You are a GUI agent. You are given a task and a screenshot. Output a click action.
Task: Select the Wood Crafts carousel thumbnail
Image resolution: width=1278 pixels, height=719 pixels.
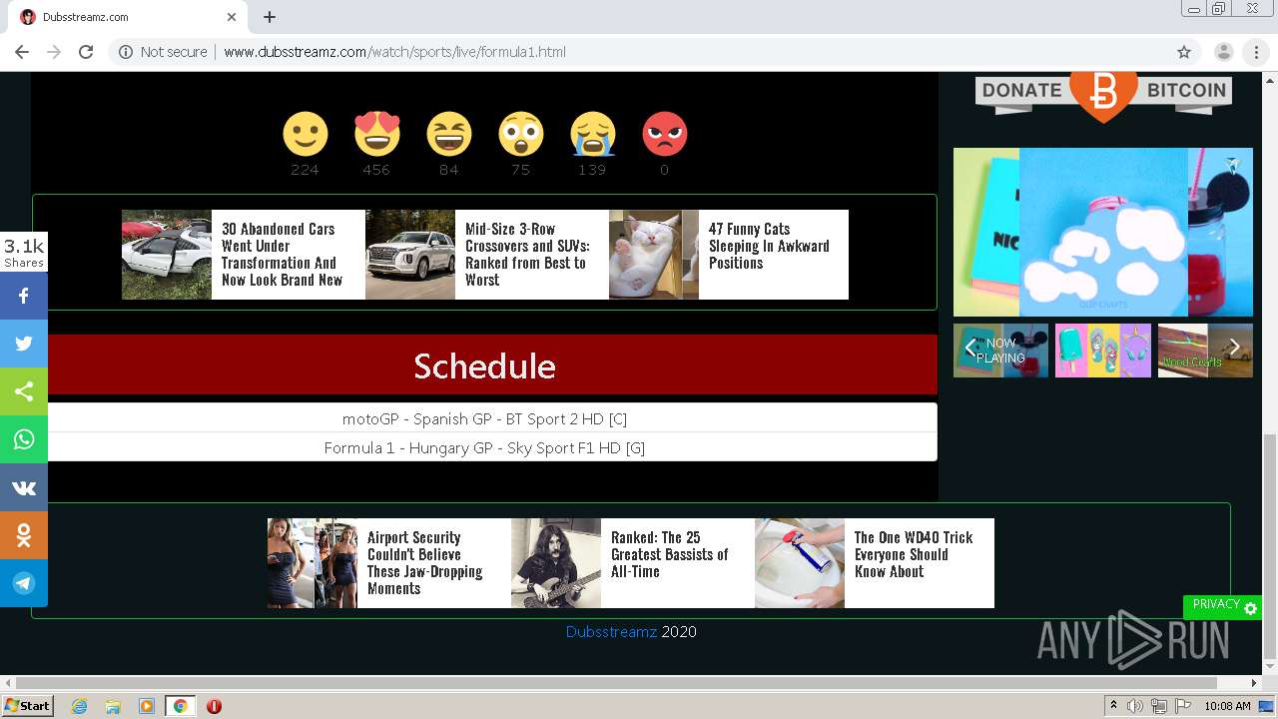[1205, 351]
